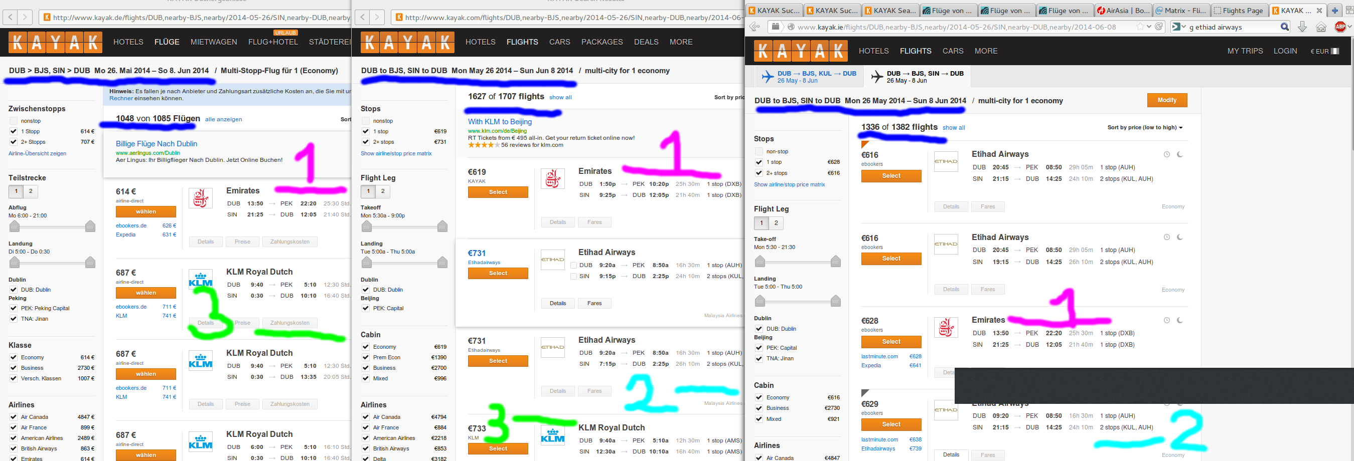Click the right Landing slider handle in kayak.com

click(x=442, y=262)
